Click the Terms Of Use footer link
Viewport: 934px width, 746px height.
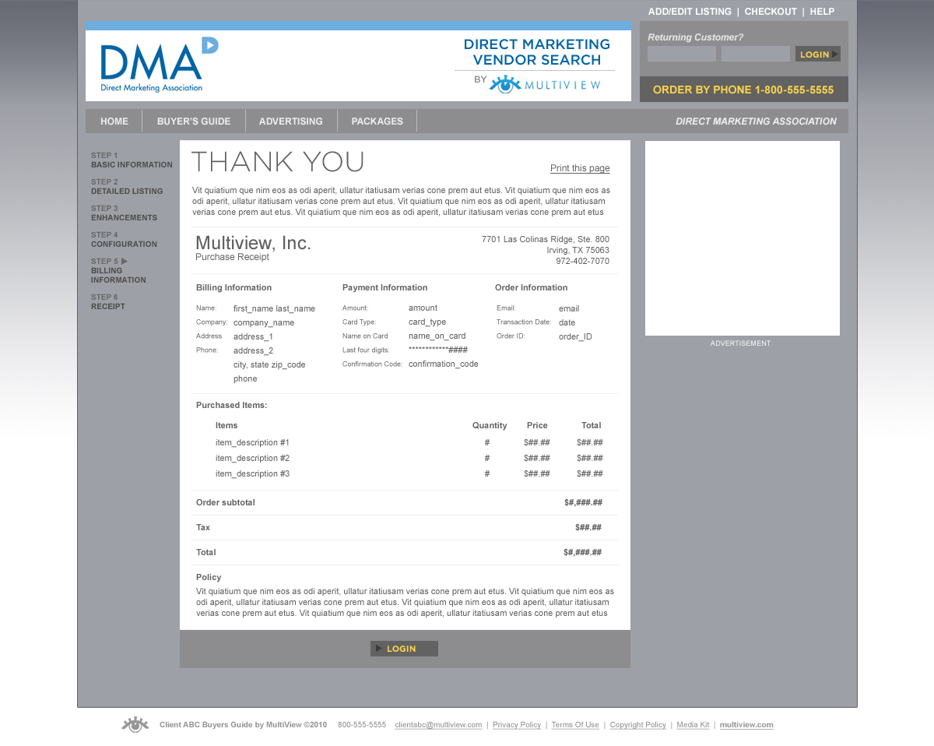pos(575,725)
